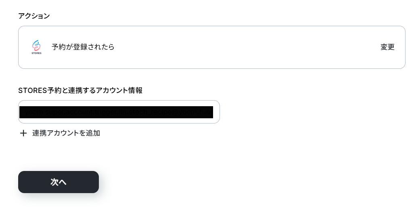Screen dimensions: 410x212
Task: Click the right end of account field
Action: point(216,112)
